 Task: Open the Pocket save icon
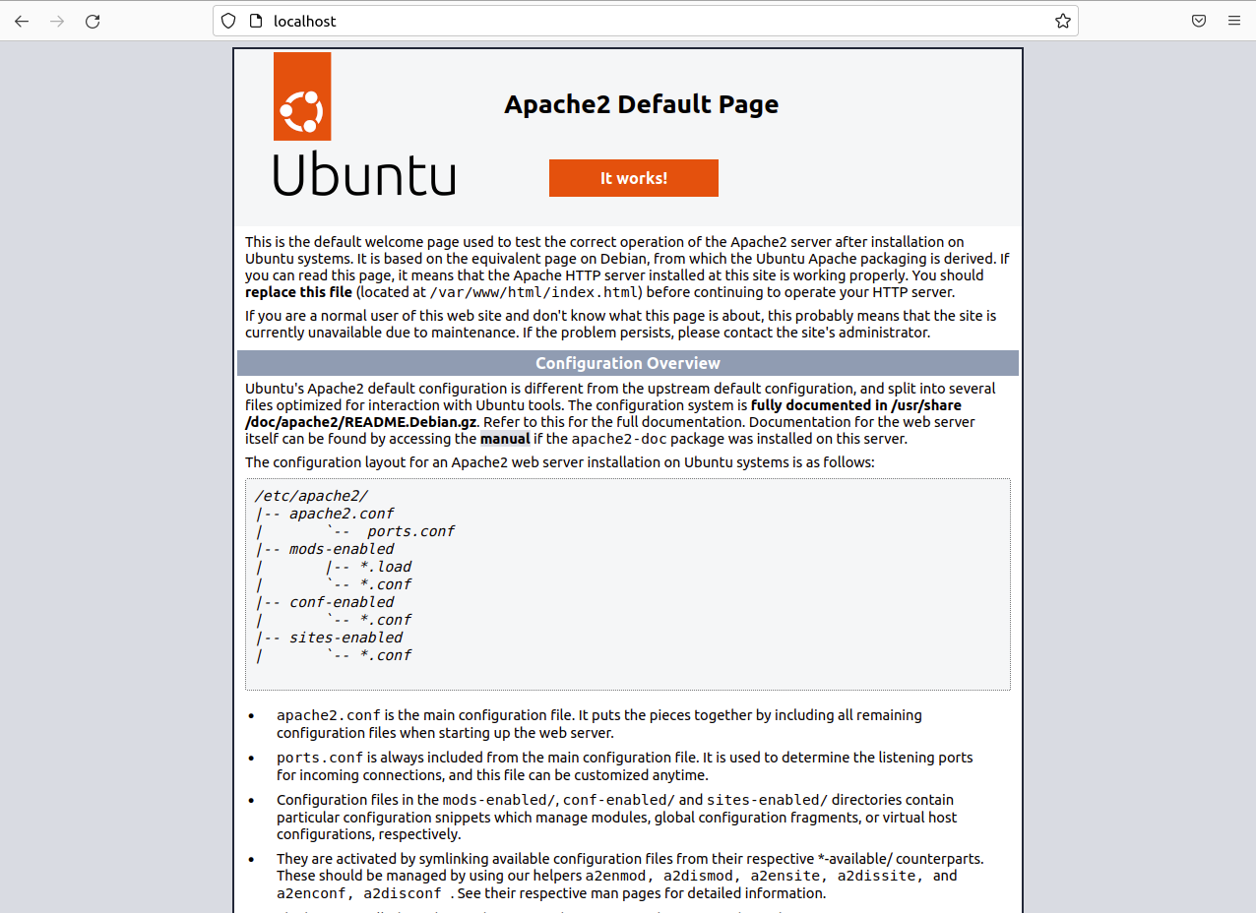1199,21
